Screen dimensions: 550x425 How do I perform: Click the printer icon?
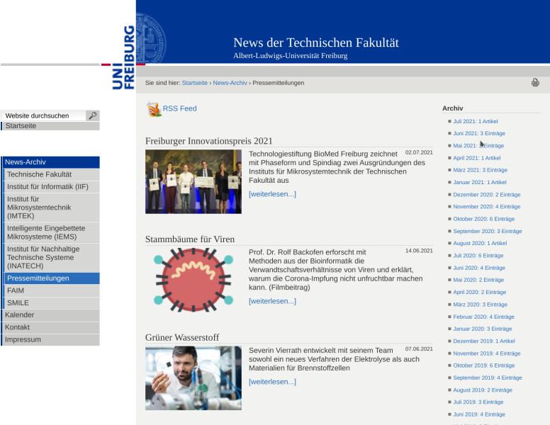pyautogui.click(x=535, y=83)
